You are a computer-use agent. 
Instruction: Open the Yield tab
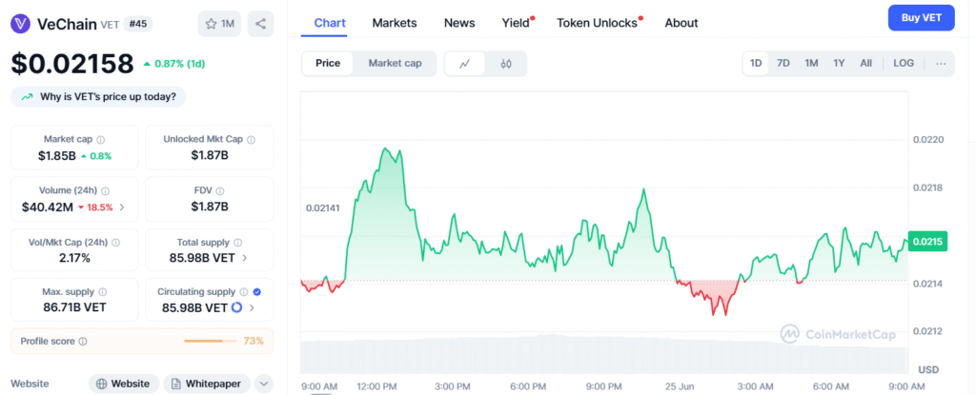(x=517, y=23)
